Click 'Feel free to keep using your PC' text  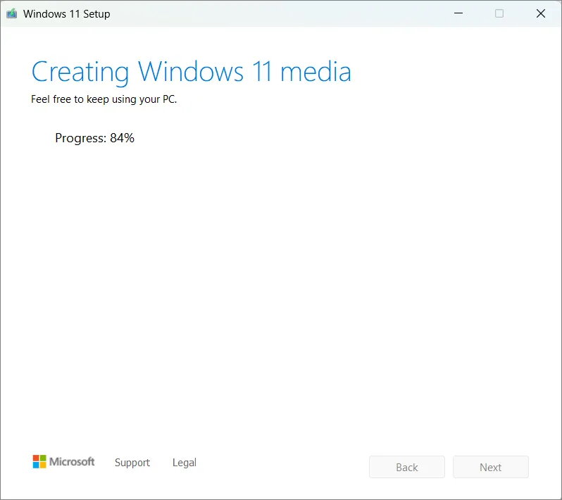[104, 99]
